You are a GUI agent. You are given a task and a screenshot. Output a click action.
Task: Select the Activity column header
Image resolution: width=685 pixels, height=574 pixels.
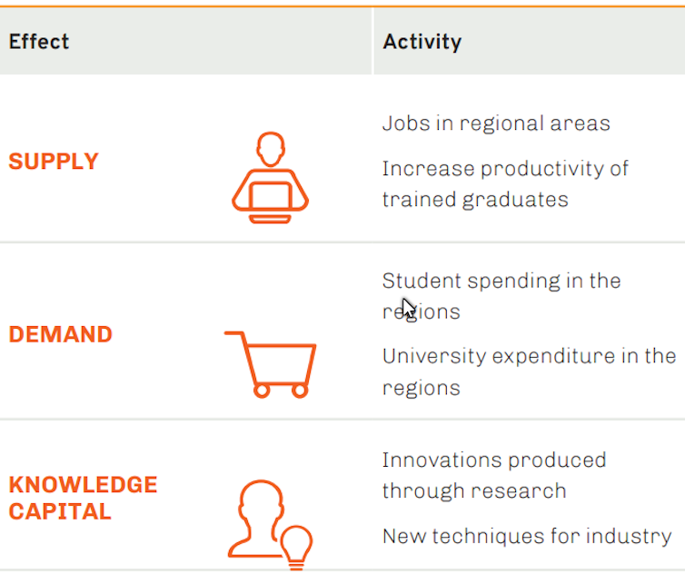coord(422,42)
